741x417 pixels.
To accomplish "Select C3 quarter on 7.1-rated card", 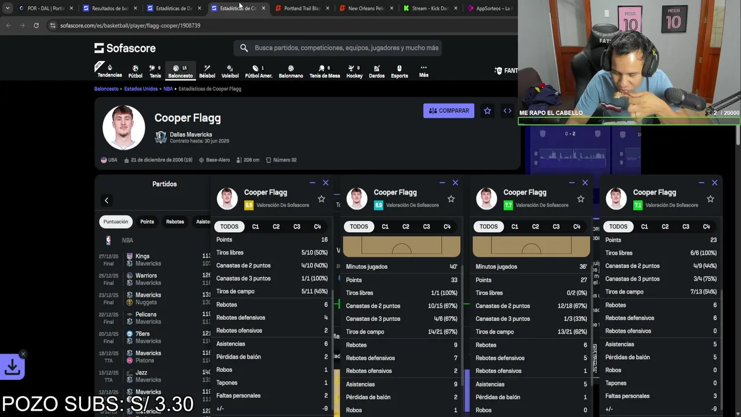I will tap(686, 226).
